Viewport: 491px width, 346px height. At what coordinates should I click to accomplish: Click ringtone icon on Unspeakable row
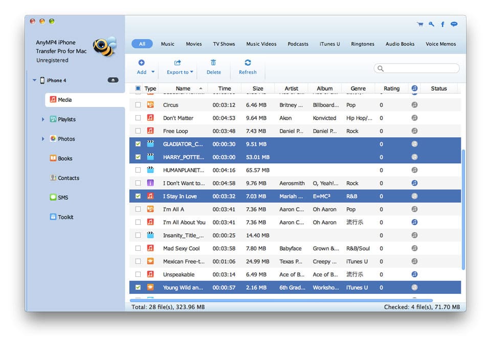pyautogui.click(x=414, y=274)
